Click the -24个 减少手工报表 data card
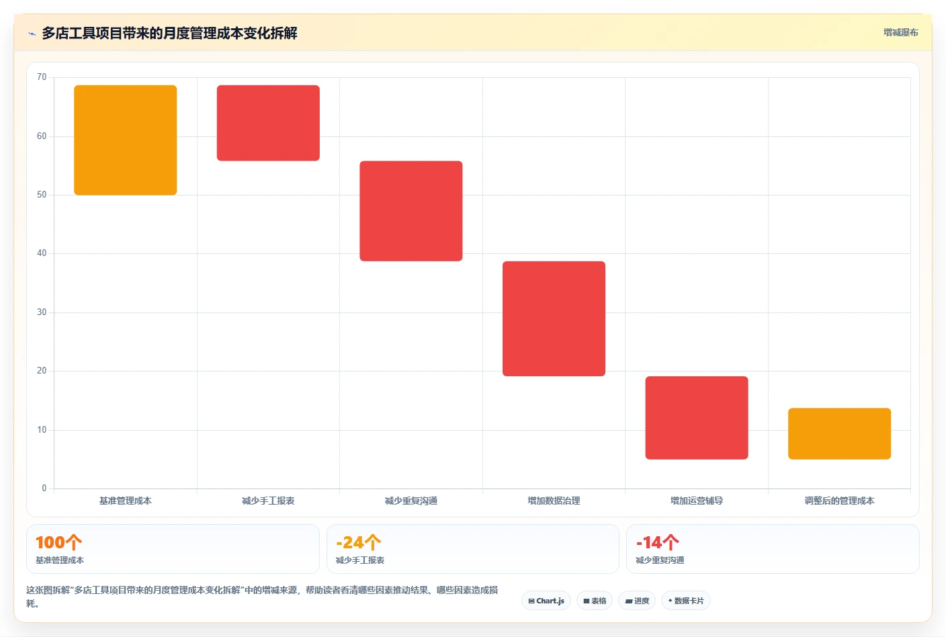The width and height of the screenshot is (946, 637). click(473, 549)
